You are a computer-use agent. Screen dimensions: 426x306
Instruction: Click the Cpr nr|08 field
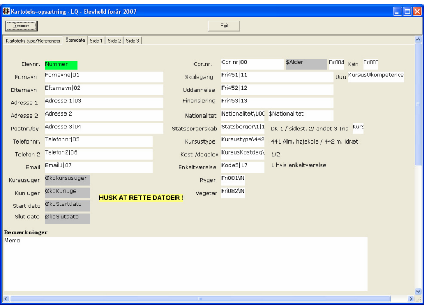point(253,64)
